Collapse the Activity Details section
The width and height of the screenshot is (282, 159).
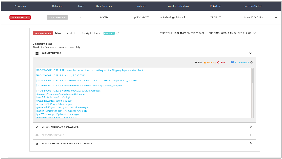point(250,53)
